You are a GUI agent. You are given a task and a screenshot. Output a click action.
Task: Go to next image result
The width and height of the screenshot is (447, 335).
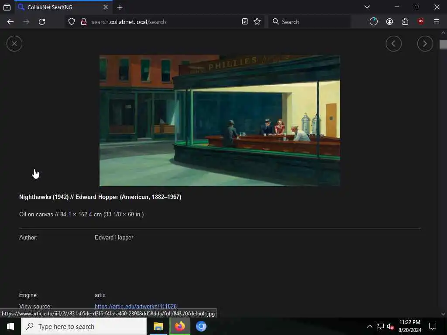tap(425, 44)
